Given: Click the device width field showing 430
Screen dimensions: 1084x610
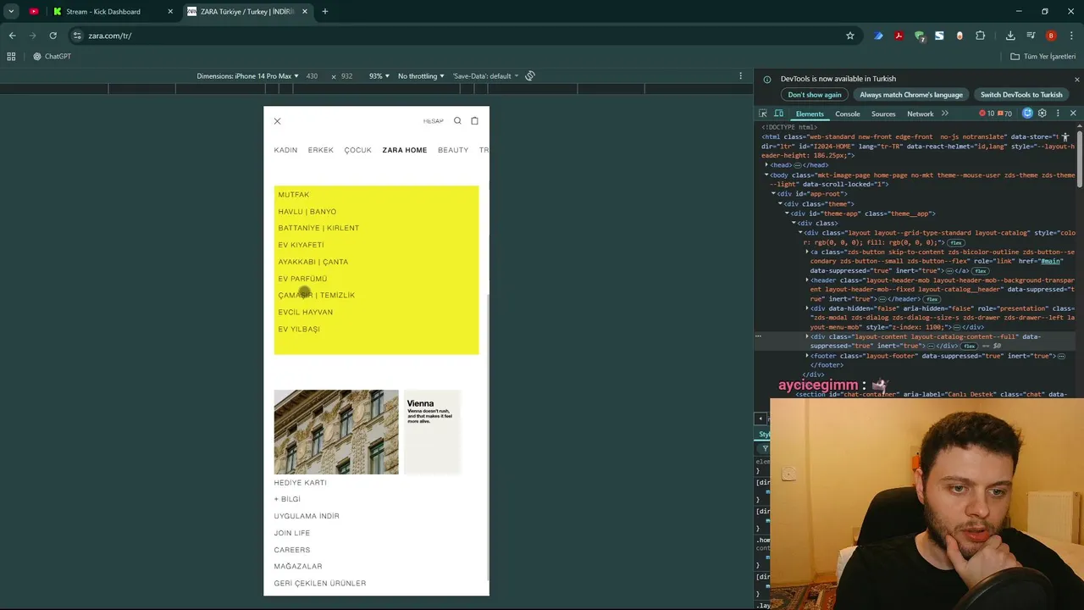Looking at the screenshot, I should coord(312,76).
